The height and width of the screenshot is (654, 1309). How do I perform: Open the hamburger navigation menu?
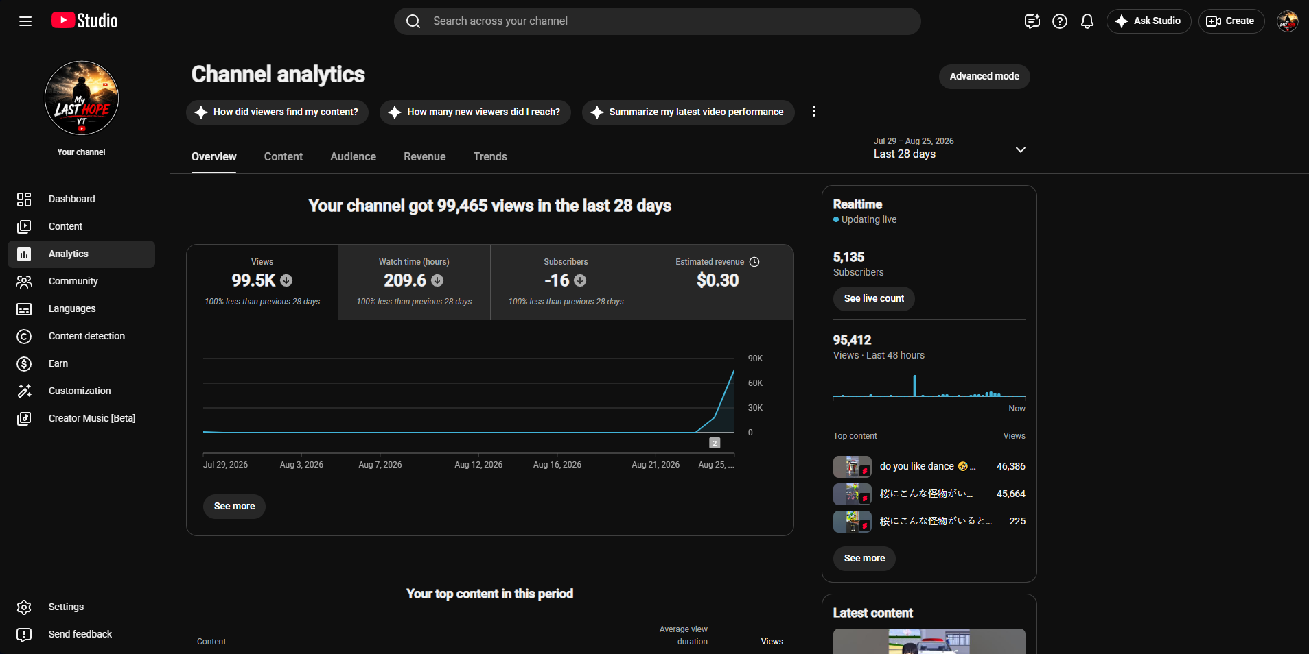coord(25,21)
